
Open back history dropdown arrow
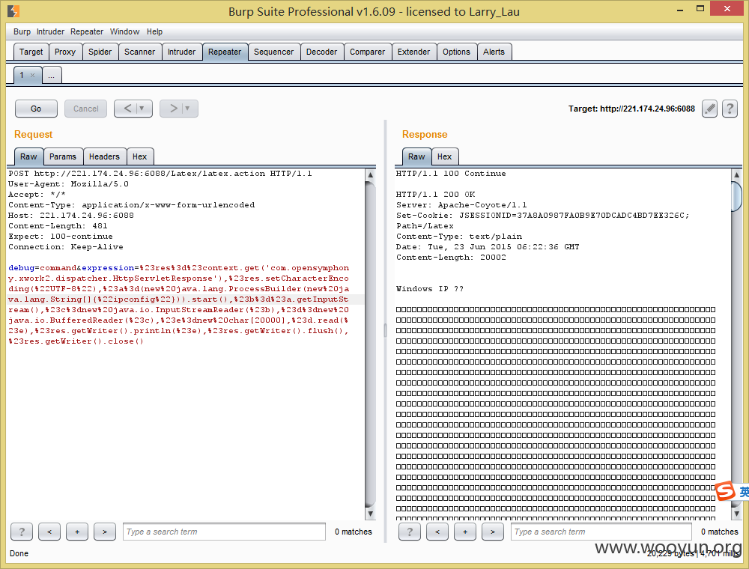pyautogui.click(x=142, y=109)
